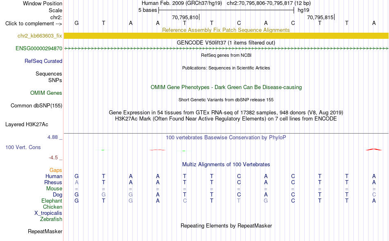Click the SNPs track label
Screen dimensions: 389x241
coord(55,80)
